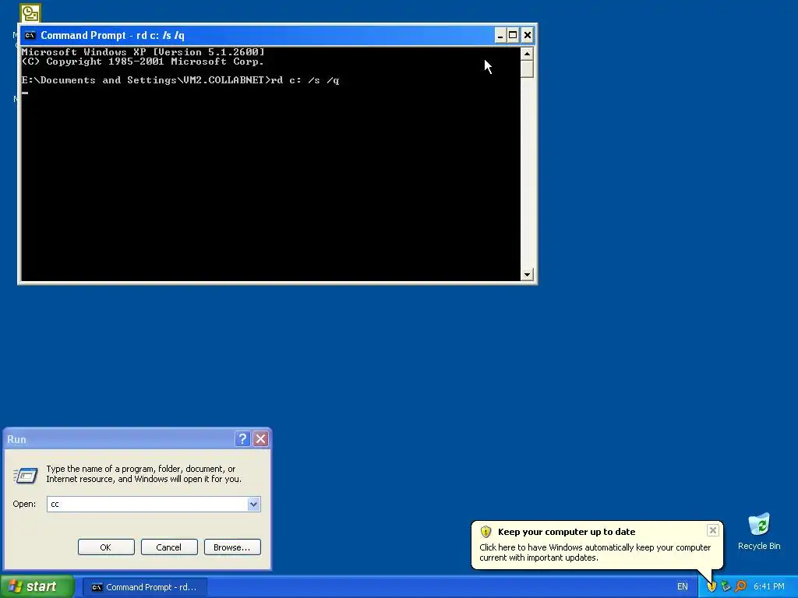Image resolution: width=798 pixels, height=598 pixels.
Task: Click the 'rd c: /s /q' command line text
Action: [x=305, y=80]
